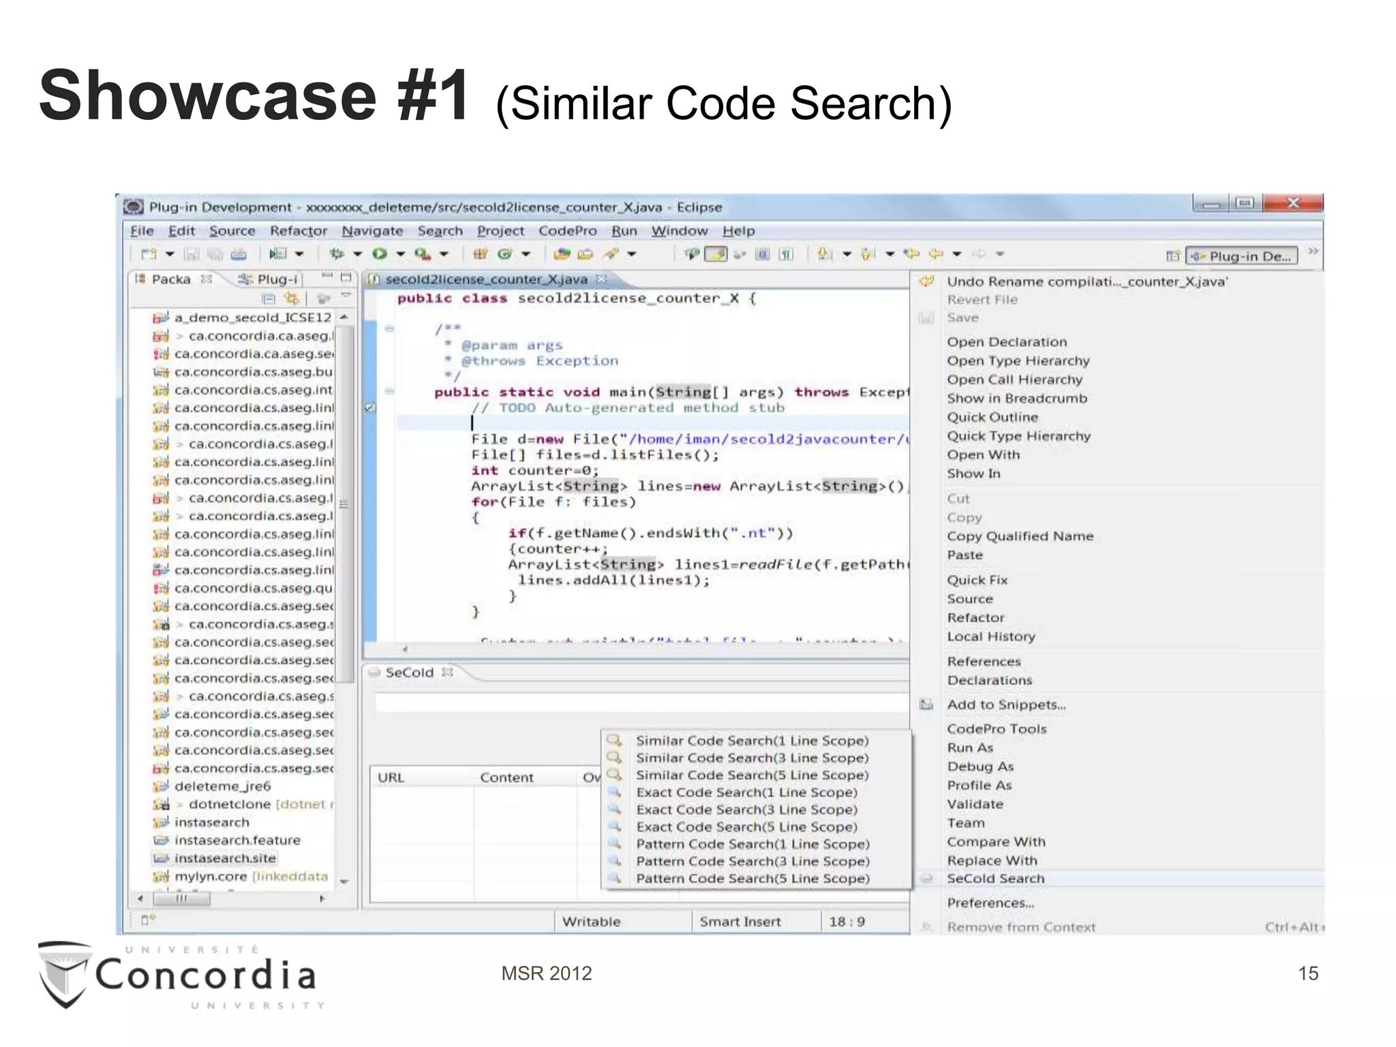Click the New Java Class icon
The width and height of the screenshot is (1396, 1047).
[x=505, y=254]
